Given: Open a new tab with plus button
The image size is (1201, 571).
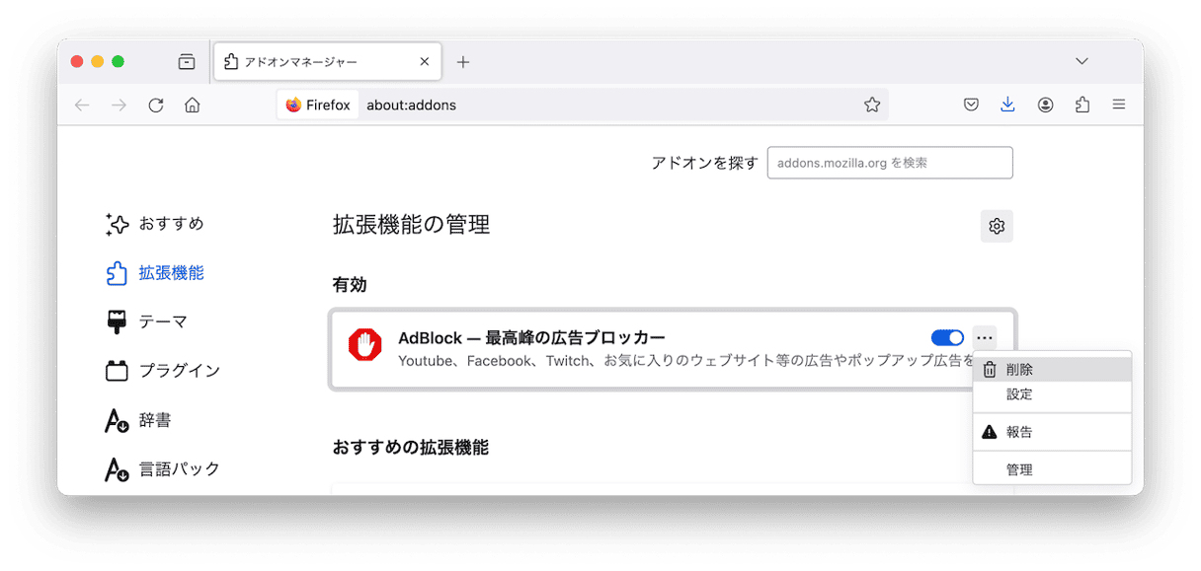Looking at the screenshot, I should click(x=462, y=62).
